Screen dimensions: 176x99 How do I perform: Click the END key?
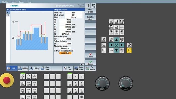(111, 50)
